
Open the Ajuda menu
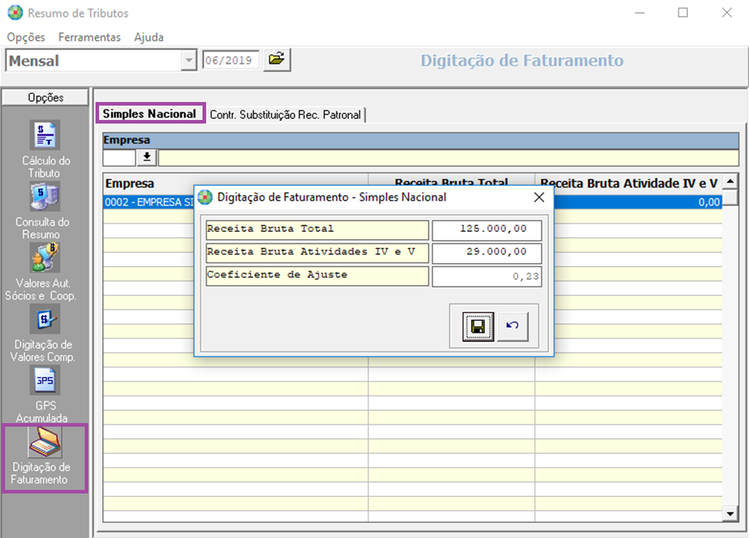[149, 37]
